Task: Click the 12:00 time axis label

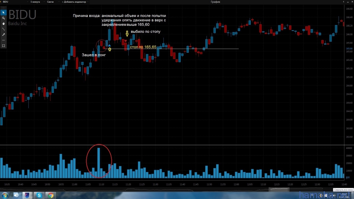Action: pyautogui.click(x=236, y=185)
